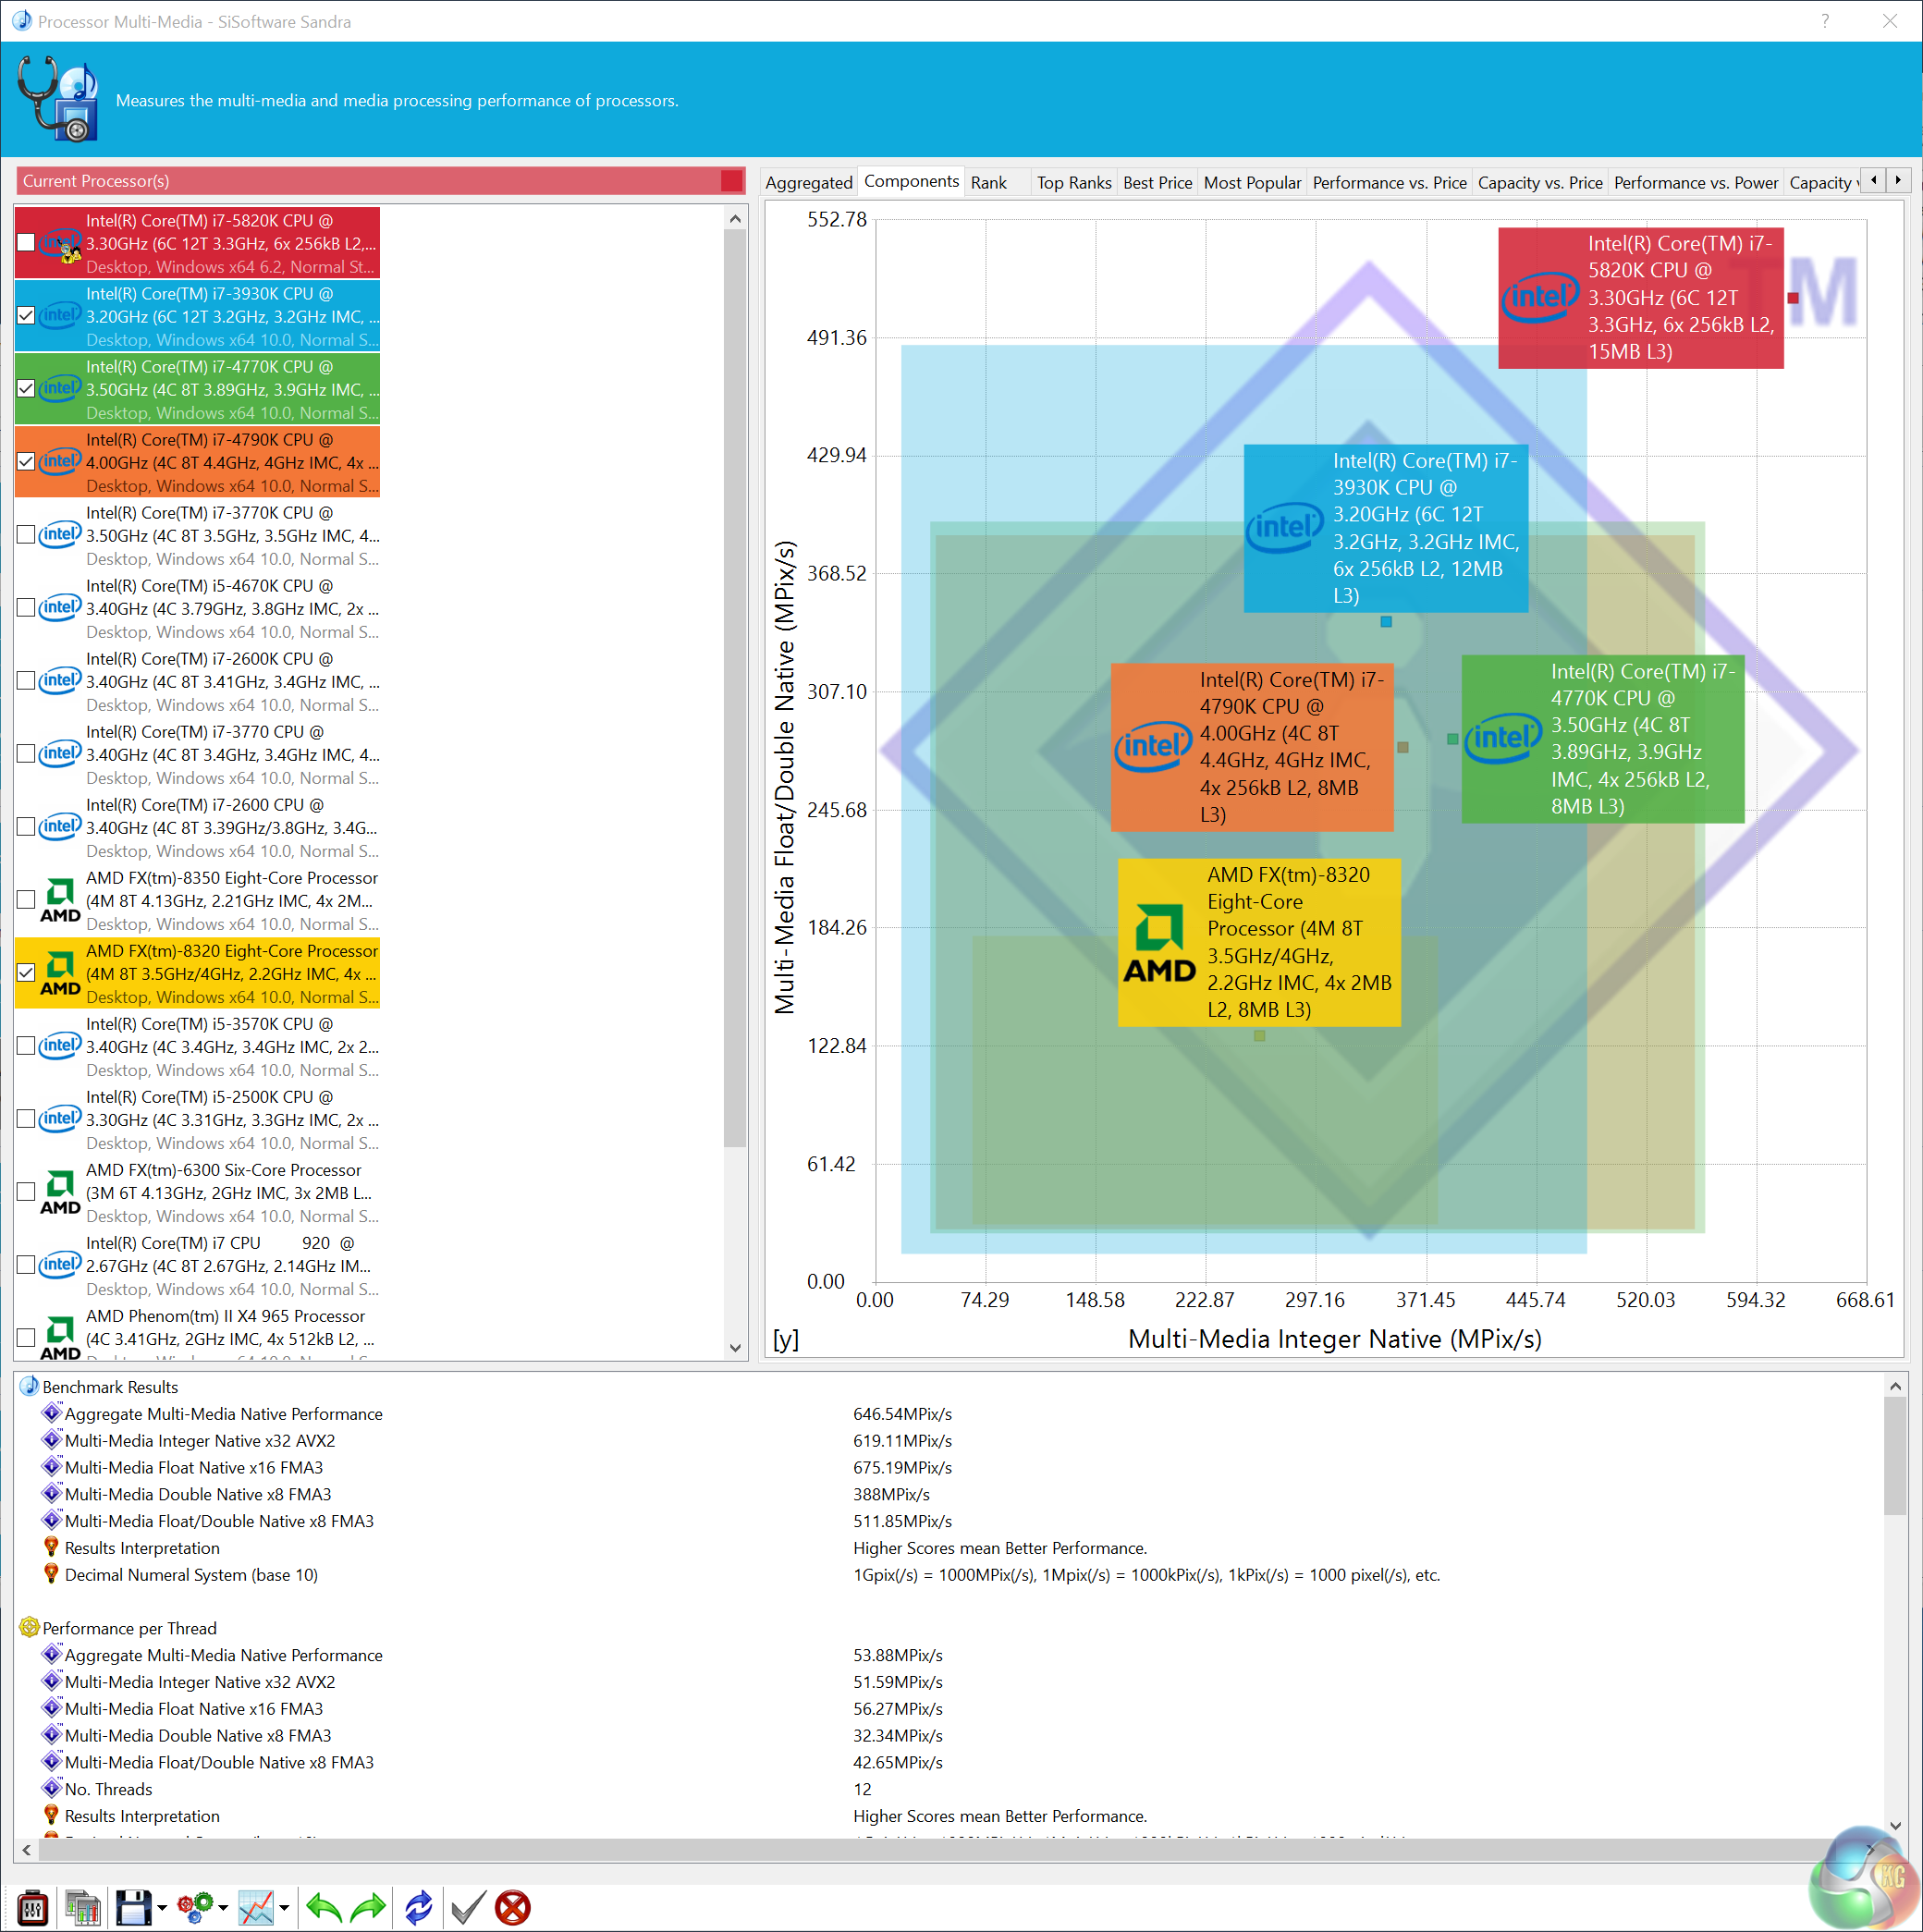Open the Performance vs. Price tab
This screenshot has height=1932, width=1923.
(1389, 183)
